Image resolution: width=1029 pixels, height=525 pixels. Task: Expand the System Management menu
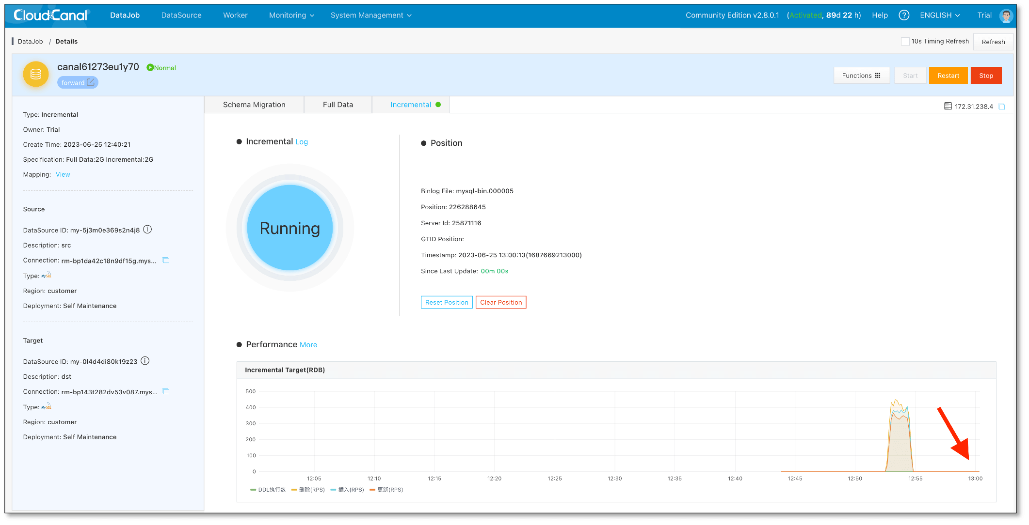[371, 15]
